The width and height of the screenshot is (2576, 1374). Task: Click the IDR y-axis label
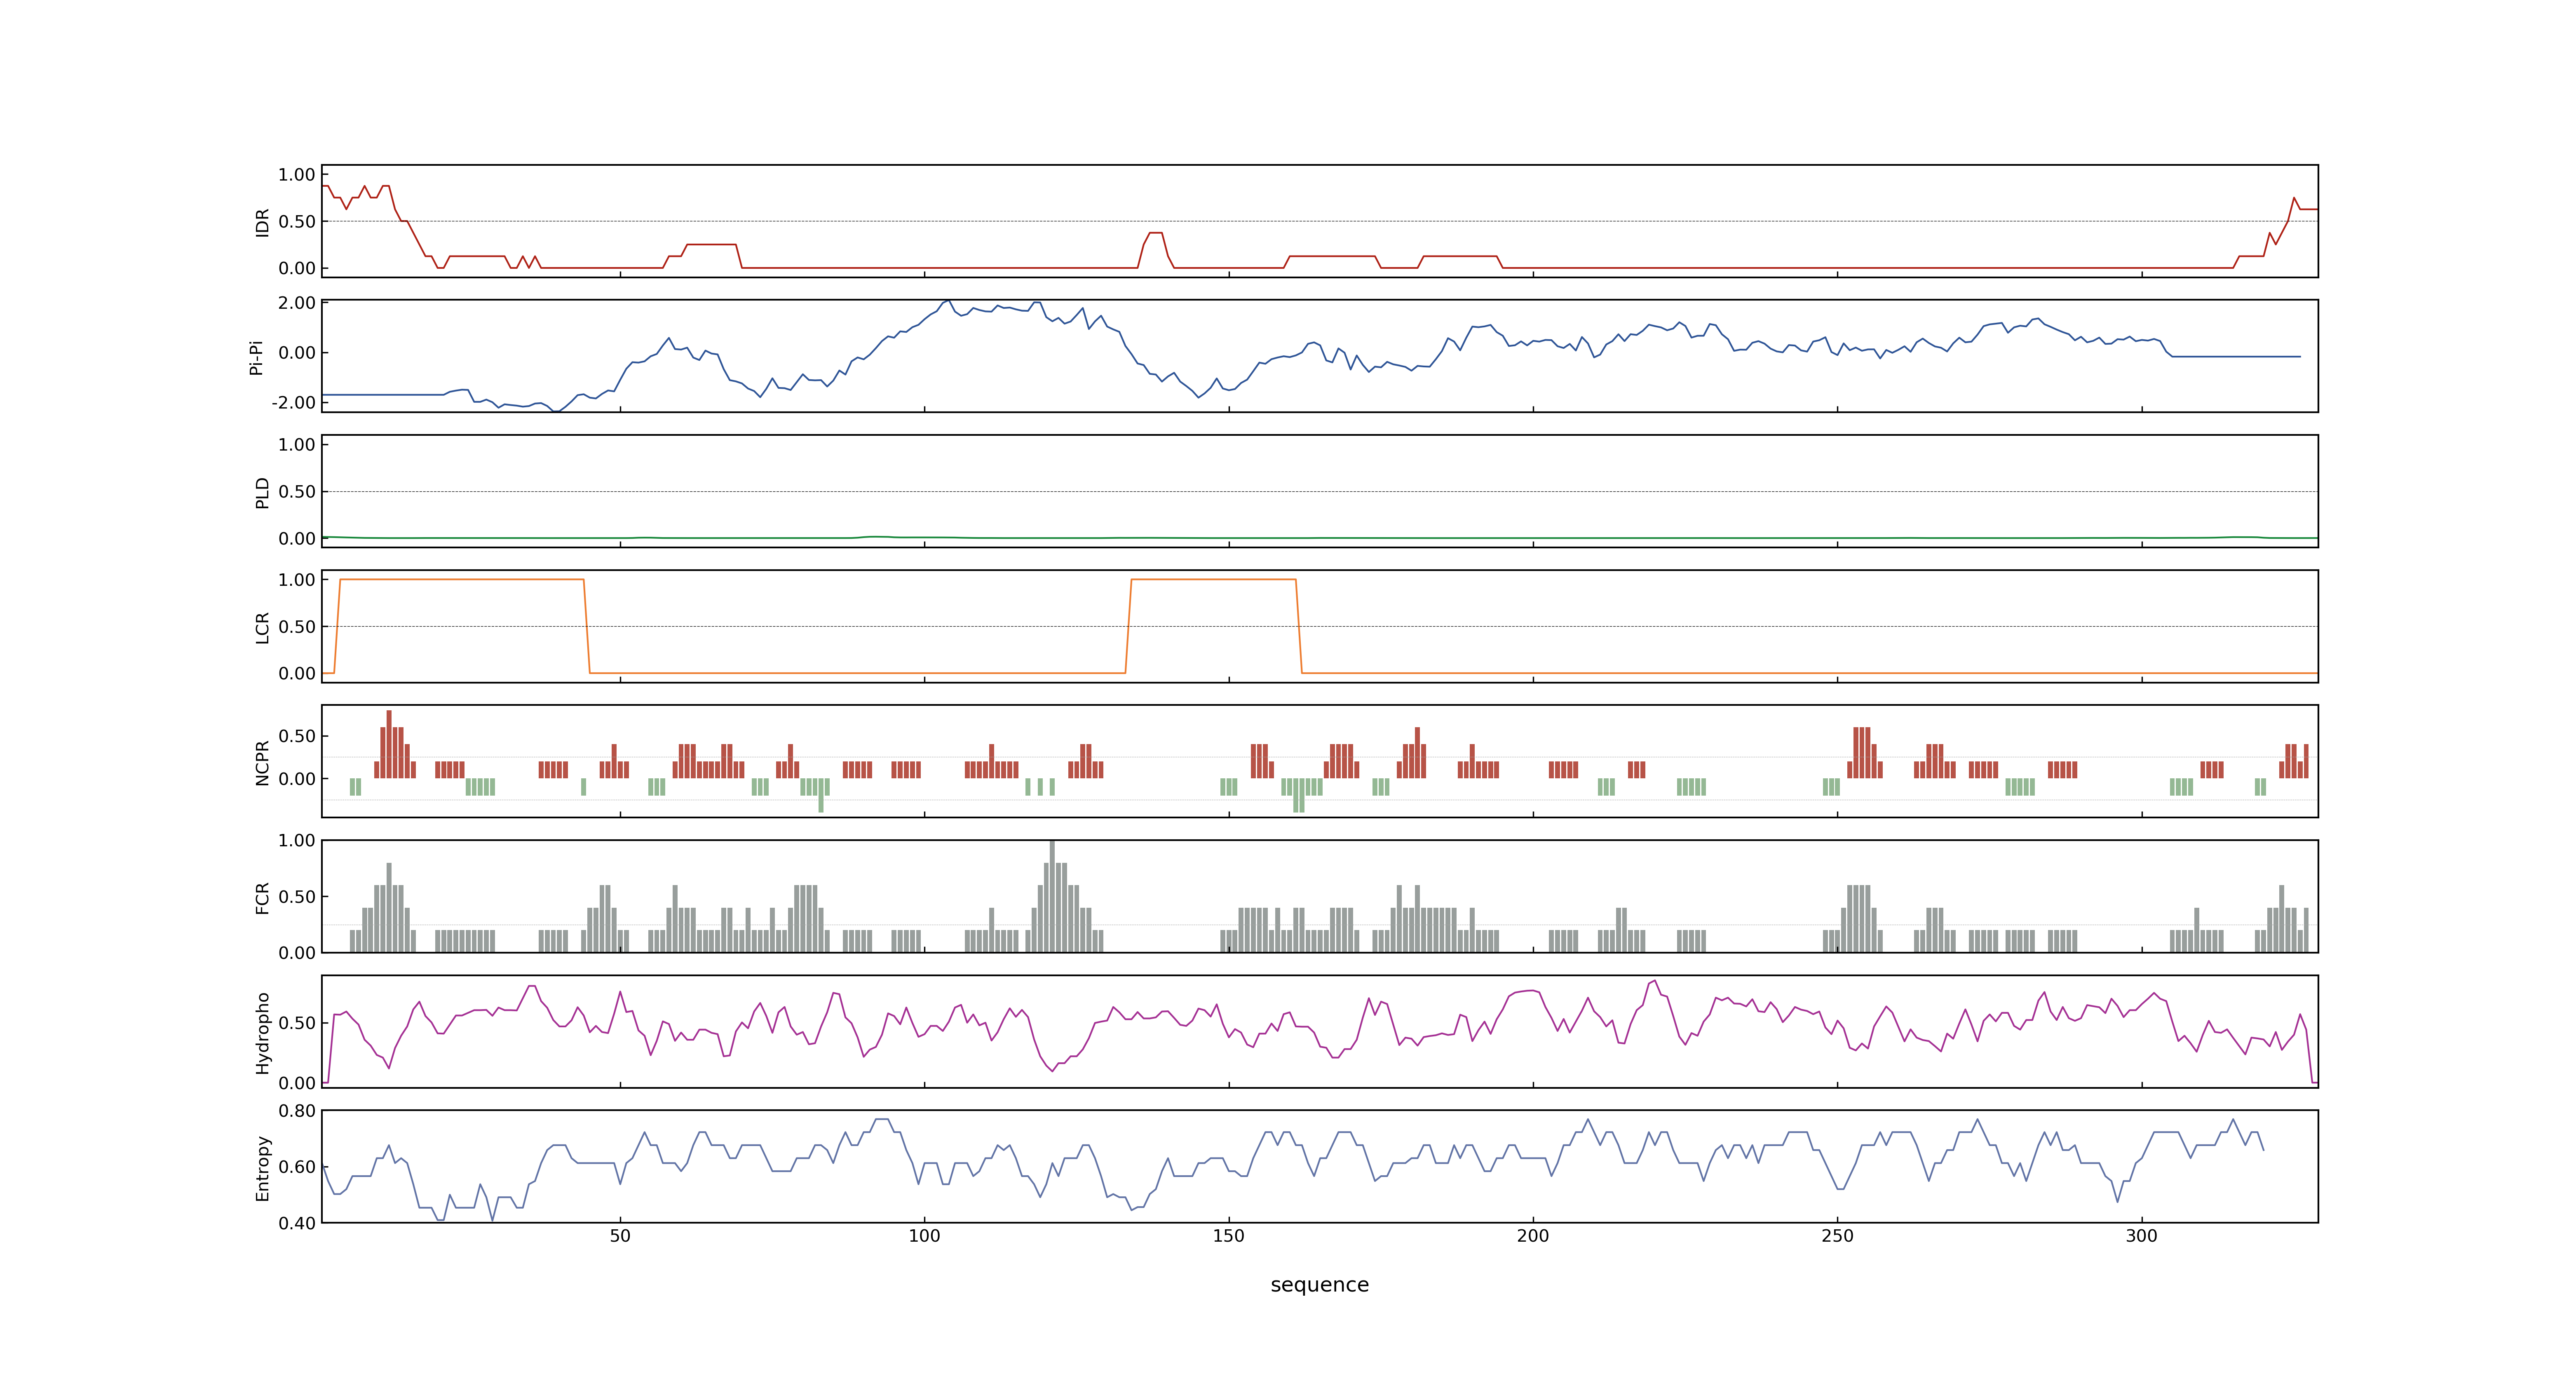click(x=262, y=222)
